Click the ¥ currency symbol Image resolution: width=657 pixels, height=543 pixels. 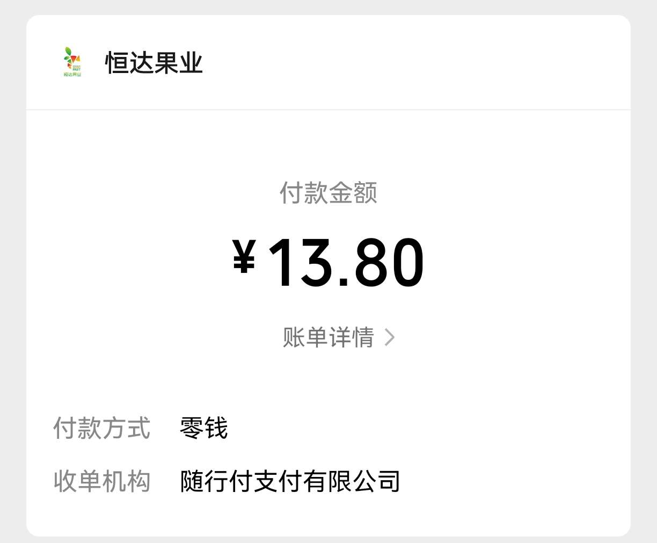[x=244, y=257]
